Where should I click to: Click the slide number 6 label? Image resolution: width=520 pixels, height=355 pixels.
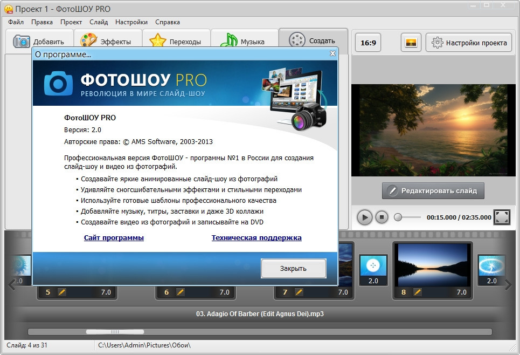(x=167, y=292)
